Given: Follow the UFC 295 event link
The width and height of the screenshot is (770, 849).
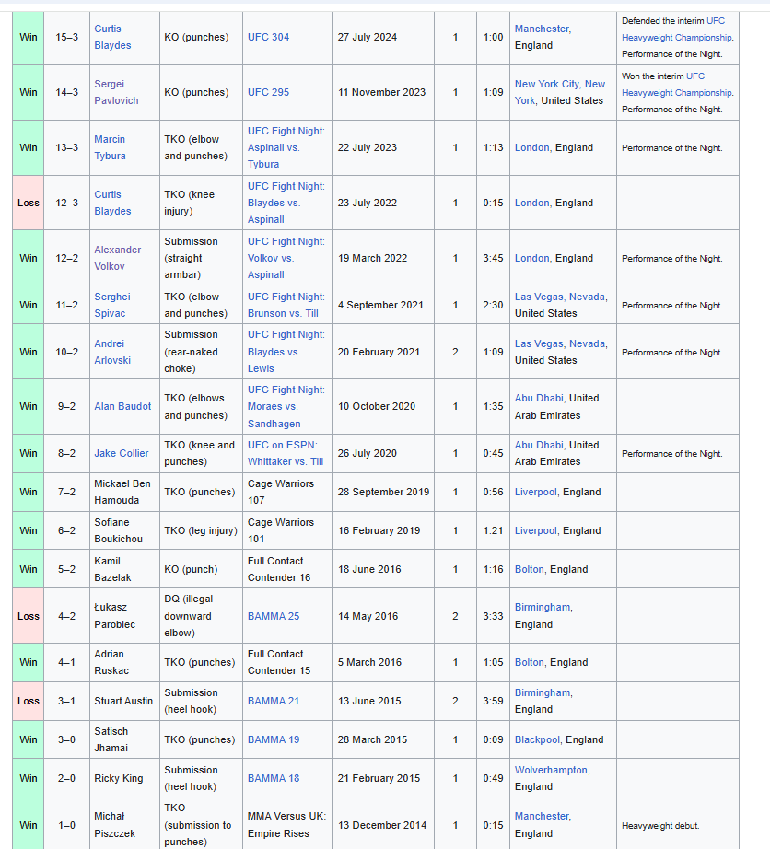Looking at the screenshot, I should (x=268, y=92).
